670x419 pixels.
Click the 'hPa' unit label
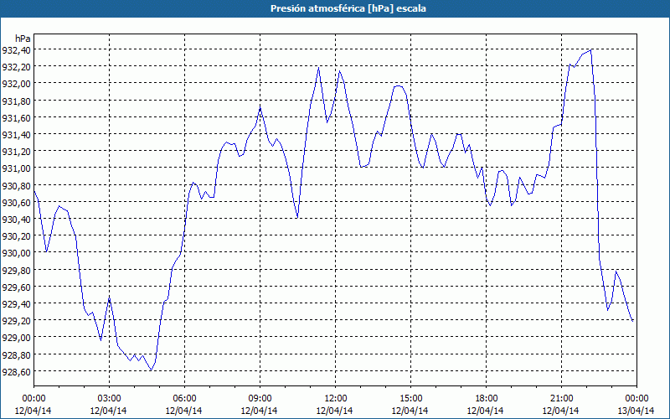[x=23, y=39]
